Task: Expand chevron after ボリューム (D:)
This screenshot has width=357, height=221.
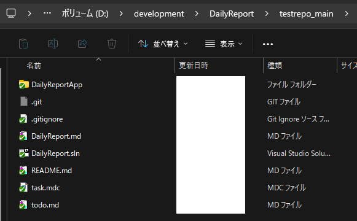Action: 121,14
